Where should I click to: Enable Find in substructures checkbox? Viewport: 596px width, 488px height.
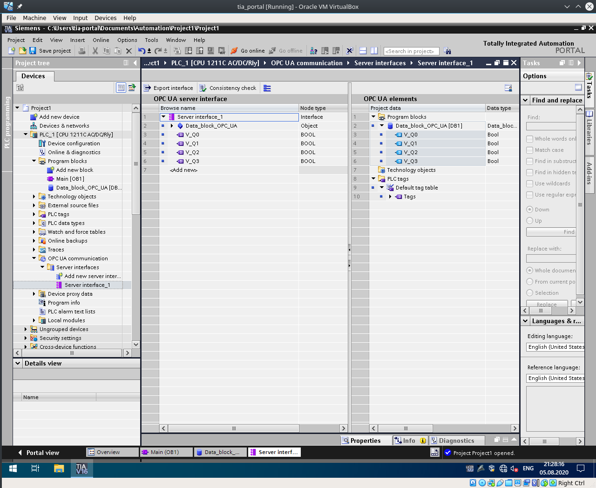click(x=530, y=161)
